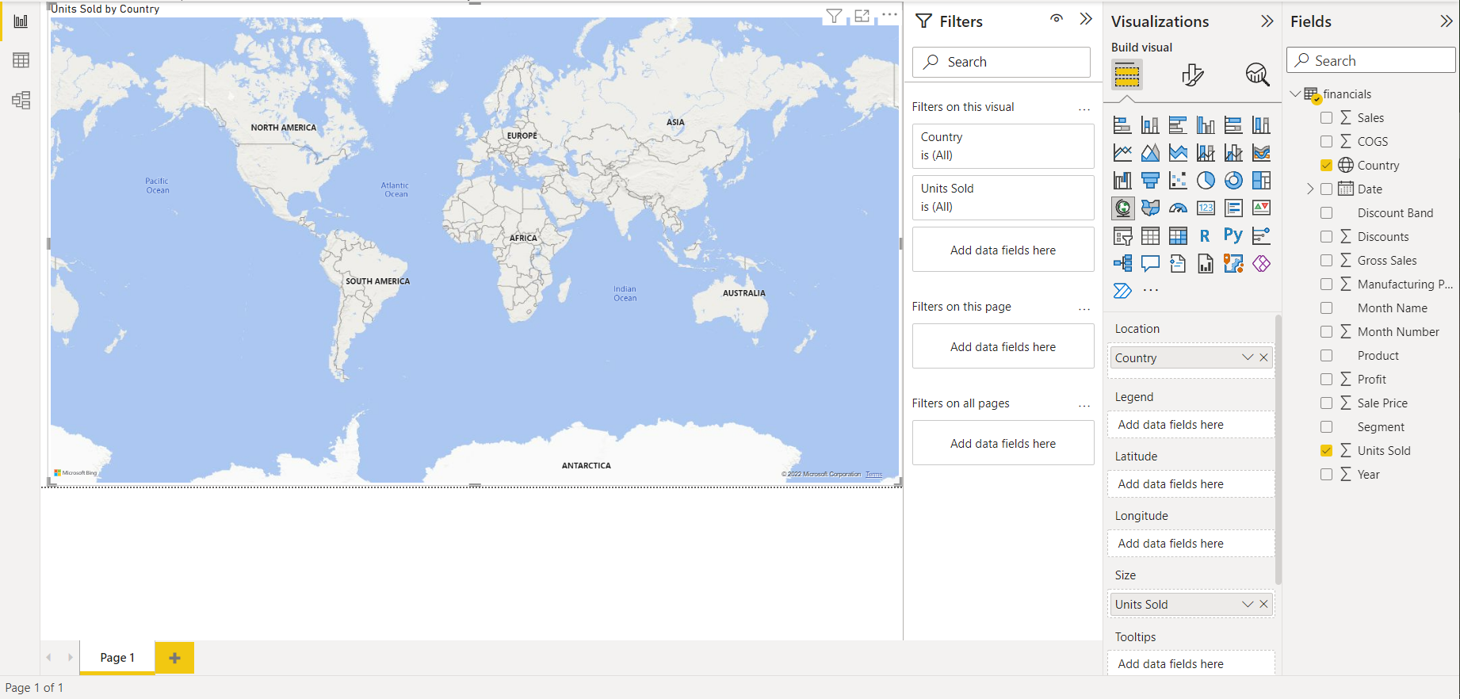Choose the Map visual icon
1460x699 pixels.
click(x=1122, y=208)
